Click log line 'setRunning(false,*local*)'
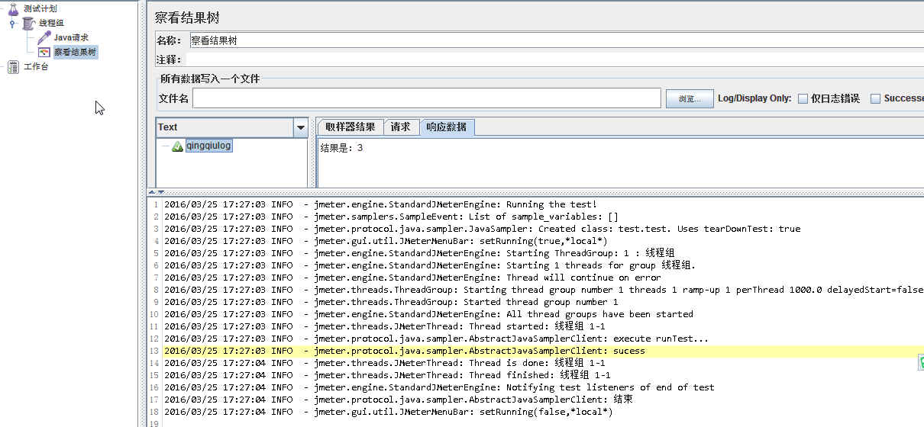Viewport: 924px width, 427px height. point(388,412)
